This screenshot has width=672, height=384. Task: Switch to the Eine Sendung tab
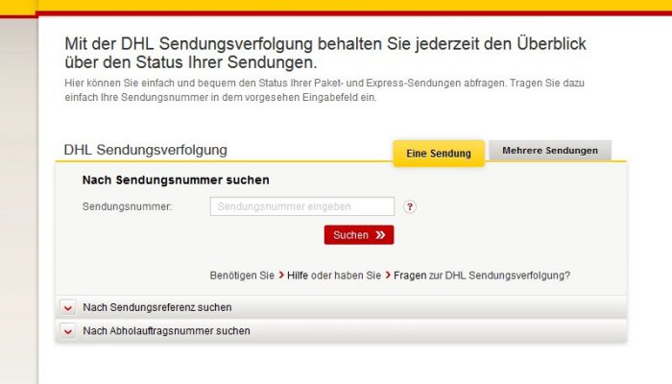click(x=439, y=153)
